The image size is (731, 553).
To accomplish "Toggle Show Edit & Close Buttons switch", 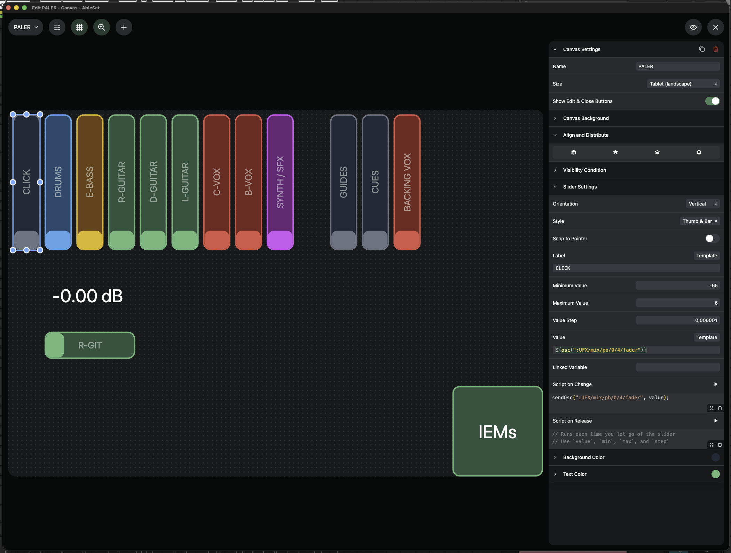I will [x=712, y=101].
